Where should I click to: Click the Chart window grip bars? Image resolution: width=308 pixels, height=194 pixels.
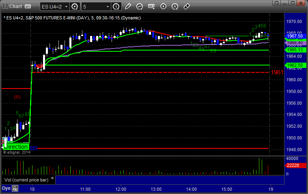pos(5,6)
